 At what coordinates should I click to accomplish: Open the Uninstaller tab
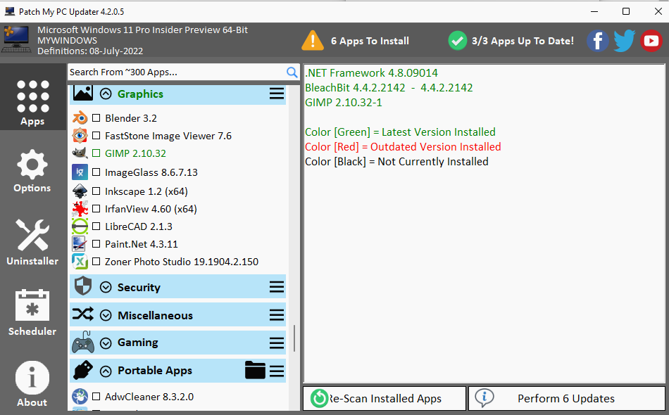(32, 243)
